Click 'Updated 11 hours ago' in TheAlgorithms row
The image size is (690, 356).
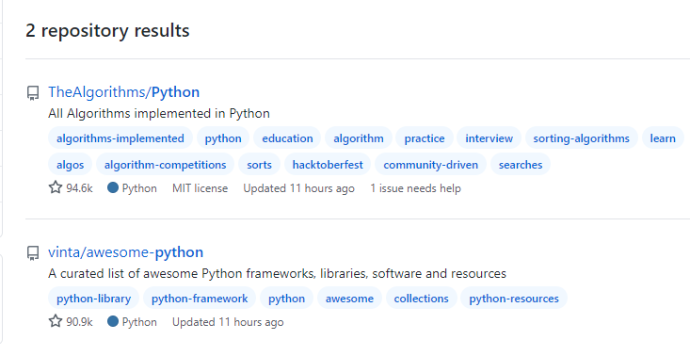point(298,188)
